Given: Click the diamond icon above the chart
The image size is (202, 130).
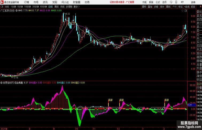Looking at the screenshot, I should click(182, 11).
